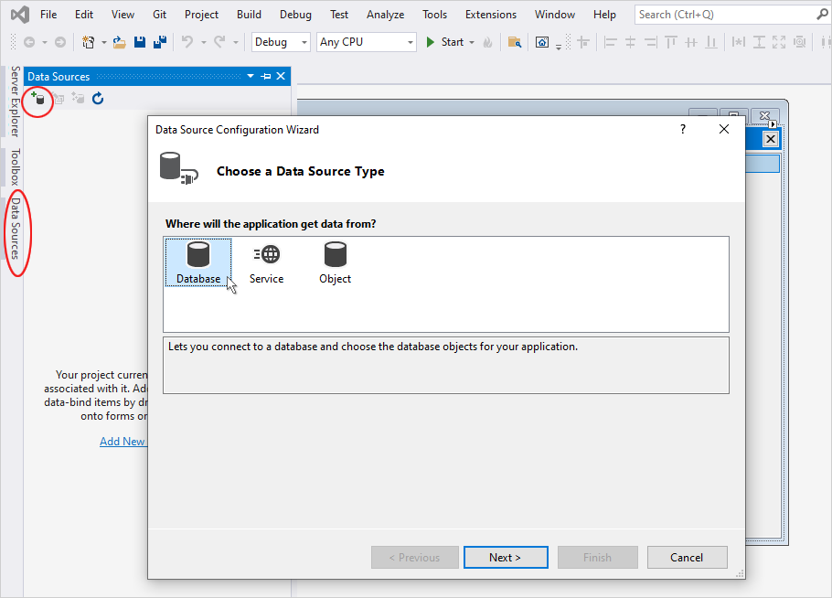Click the Open File folder icon
The width and height of the screenshot is (832, 598).
(119, 42)
